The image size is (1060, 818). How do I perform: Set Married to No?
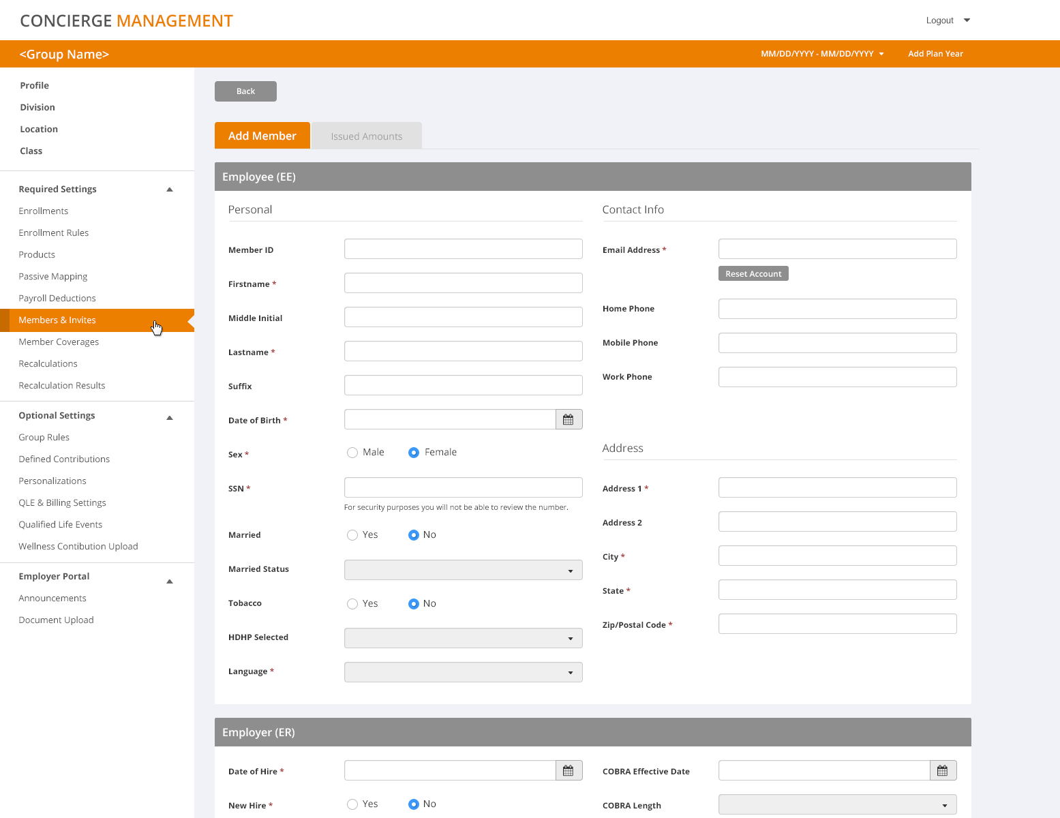414,535
